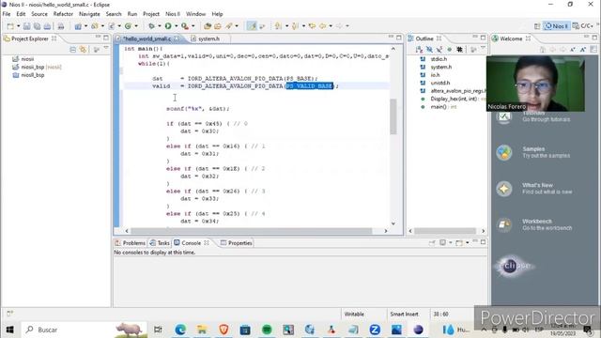Toggle Hide Fields in Outline toolbar
Screen dimensions: 601x338
click(x=429, y=50)
